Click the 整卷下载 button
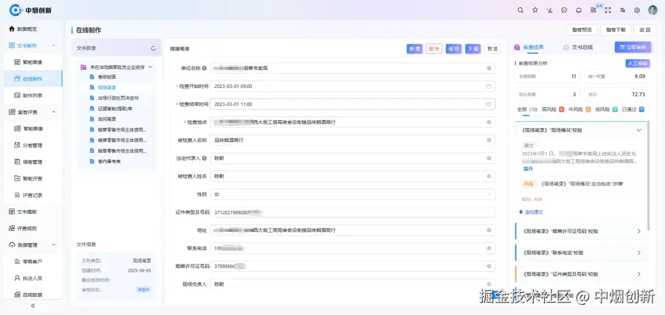Viewport: 665px width, 315px height. click(x=616, y=30)
